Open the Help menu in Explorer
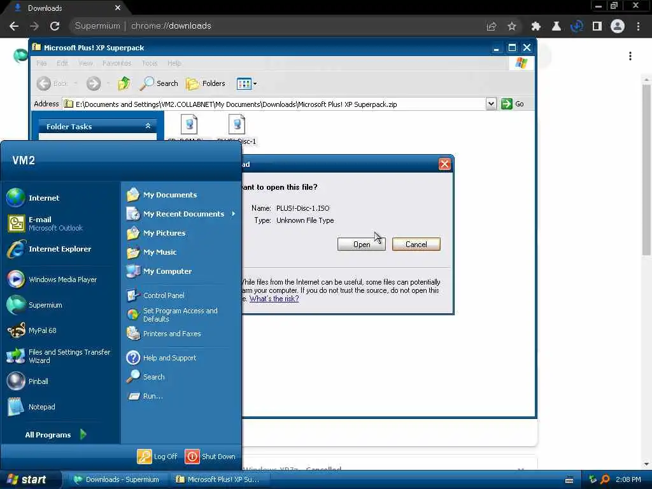Viewport: 652px width, 489px height. 174,63
